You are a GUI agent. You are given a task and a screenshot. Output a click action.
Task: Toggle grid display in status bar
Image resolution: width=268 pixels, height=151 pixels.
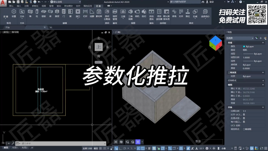point(100,148)
